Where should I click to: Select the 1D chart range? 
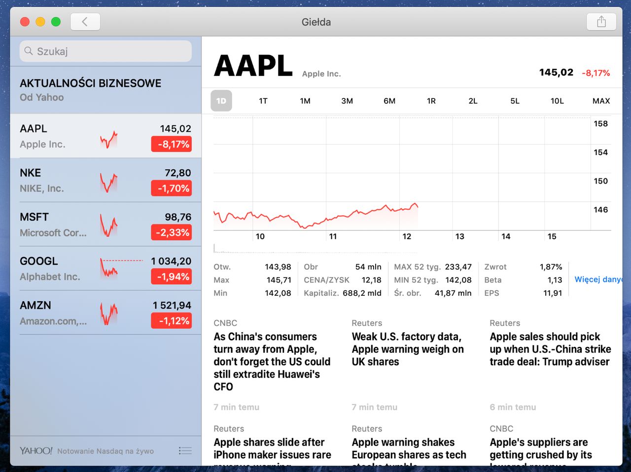(x=221, y=101)
